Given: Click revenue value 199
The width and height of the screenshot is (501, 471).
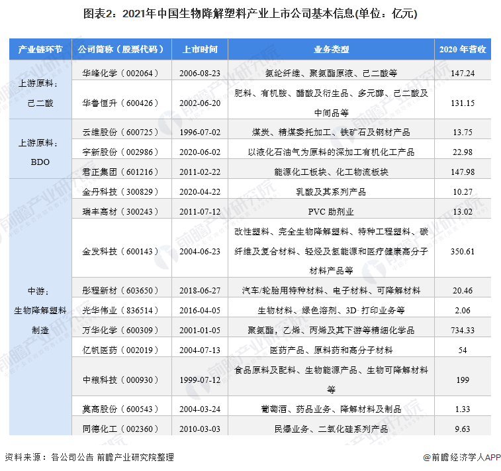Looking at the screenshot, I should coord(463,380).
